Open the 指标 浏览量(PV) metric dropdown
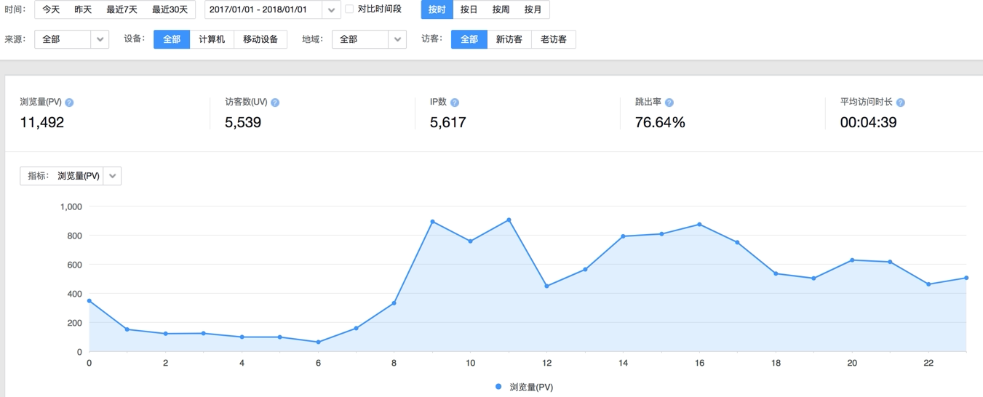The height and width of the screenshot is (397, 983). (x=71, y=176)
